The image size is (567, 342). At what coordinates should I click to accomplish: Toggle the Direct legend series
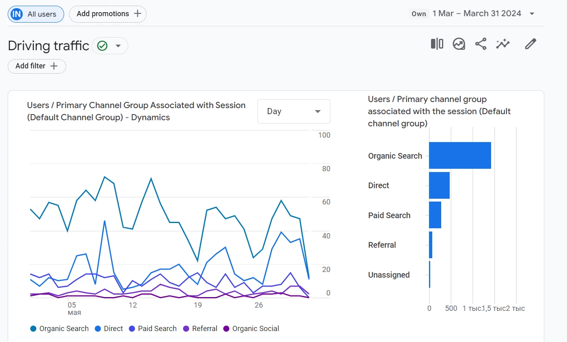[108, 329]
